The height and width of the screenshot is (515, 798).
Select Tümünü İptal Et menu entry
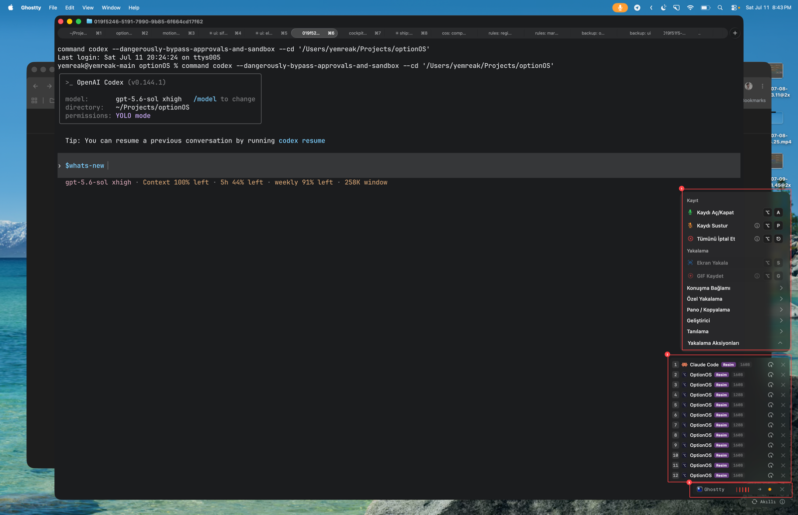(x=736, y=239)
